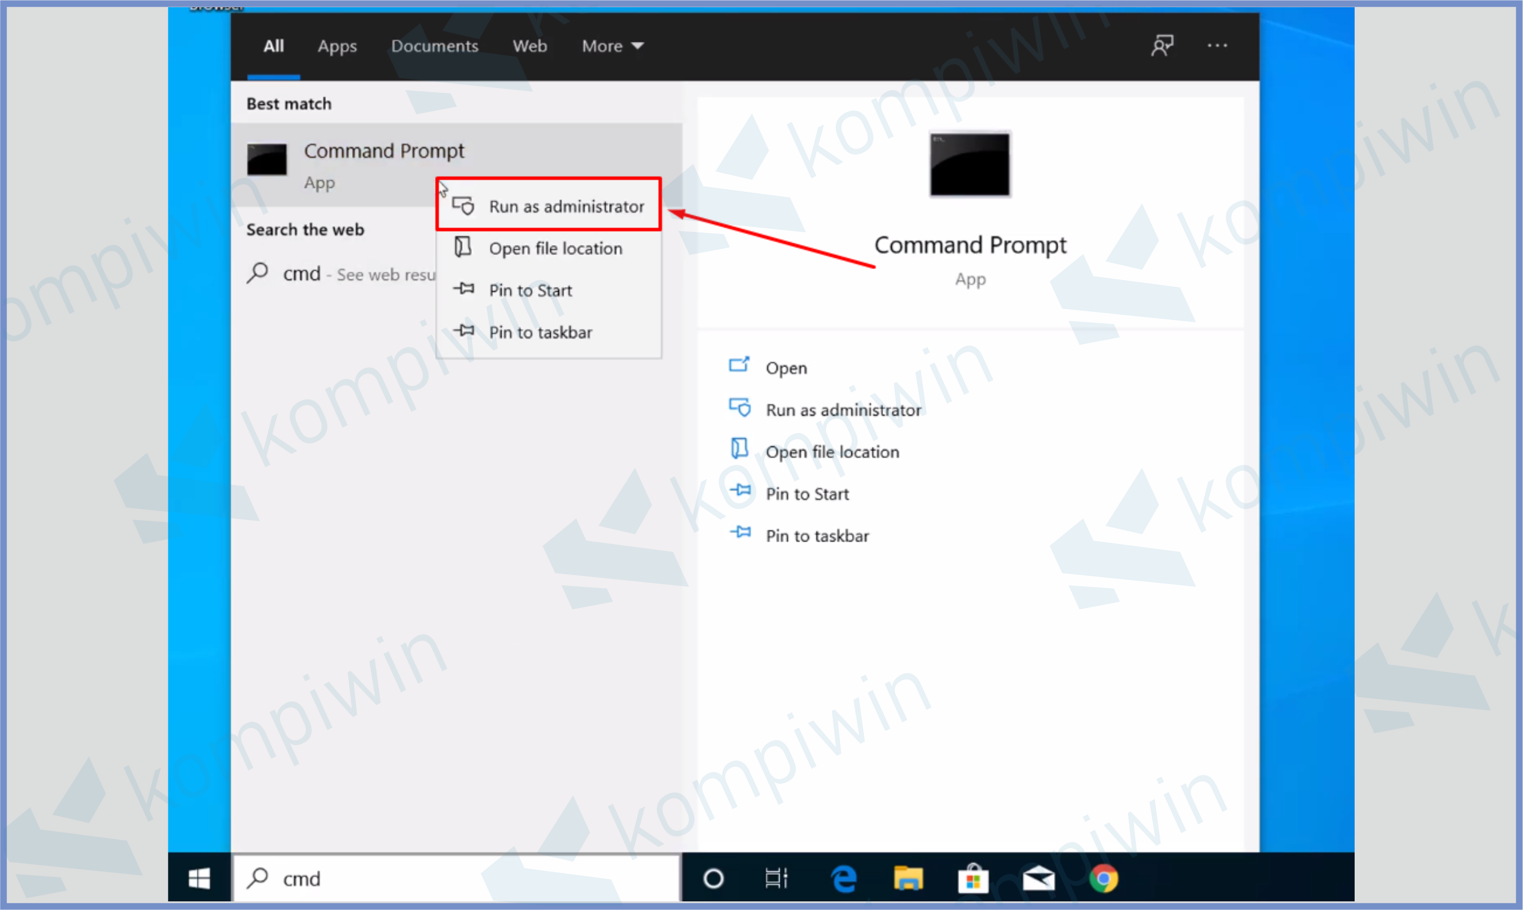Click the context menu Pin to taskbar pin icon
Viewport: 1523px width, 910px height.
[x=464, y=330]
